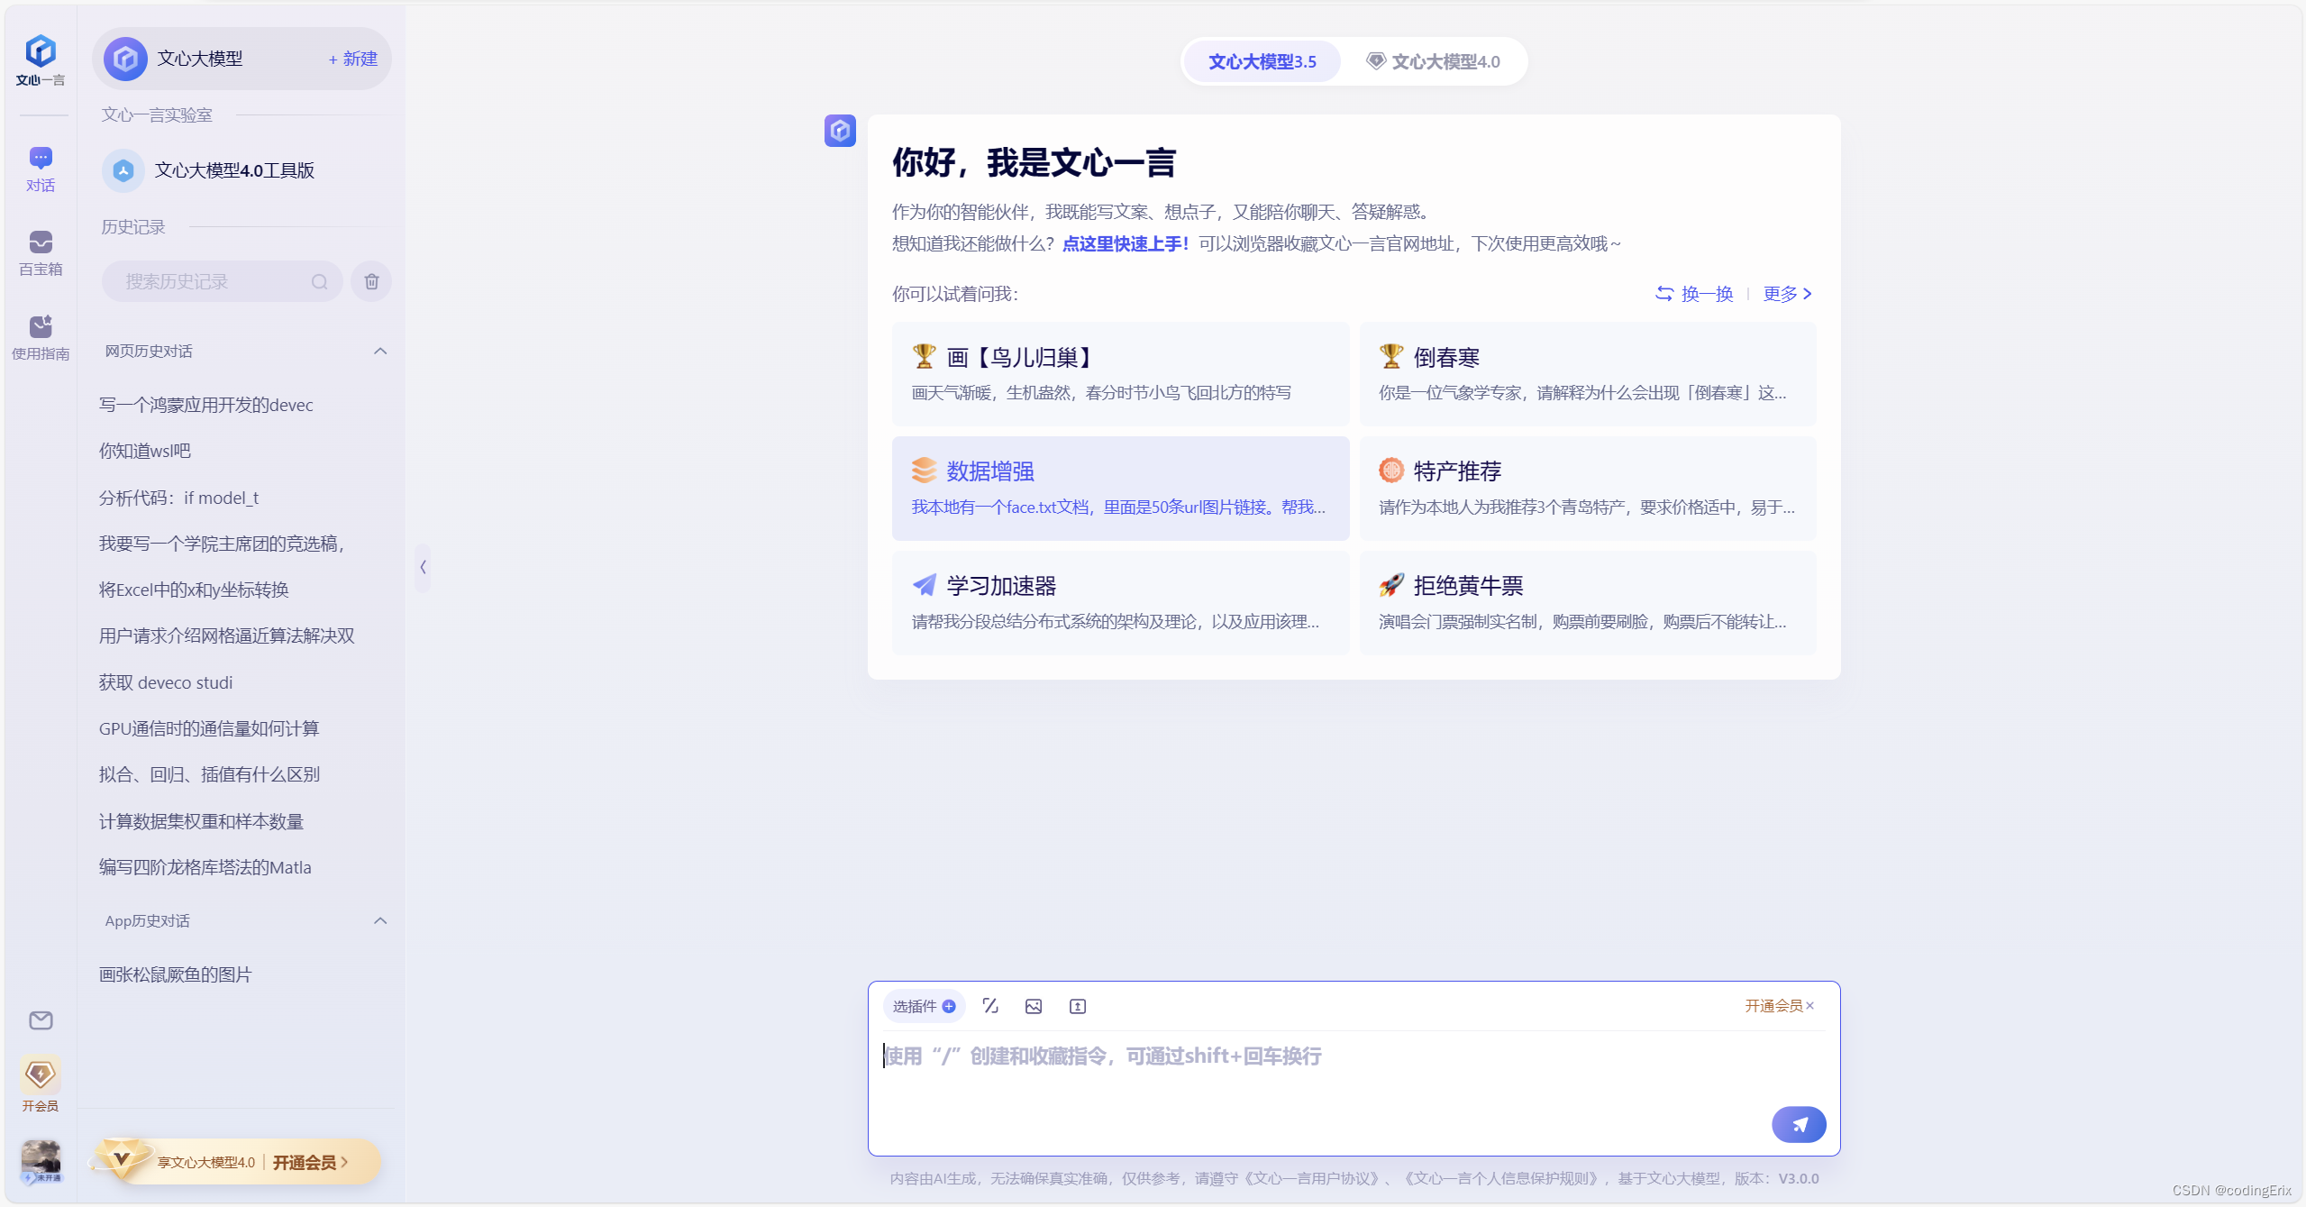Screen dimensions: 2306x1207
Task: Select the 画【鸟儿归巢】 suggestion card
Action: pyautogui.click(x=1120, y=374)
